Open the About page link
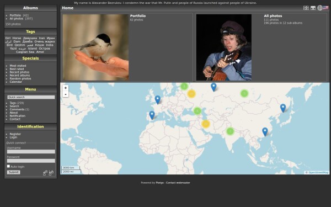This screenshot has width=331, height=207. pos(14,113)
